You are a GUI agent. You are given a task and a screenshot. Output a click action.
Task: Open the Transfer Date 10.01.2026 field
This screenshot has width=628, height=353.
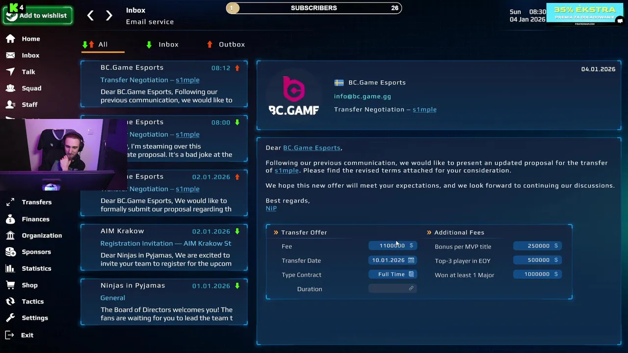pos(392,260)
